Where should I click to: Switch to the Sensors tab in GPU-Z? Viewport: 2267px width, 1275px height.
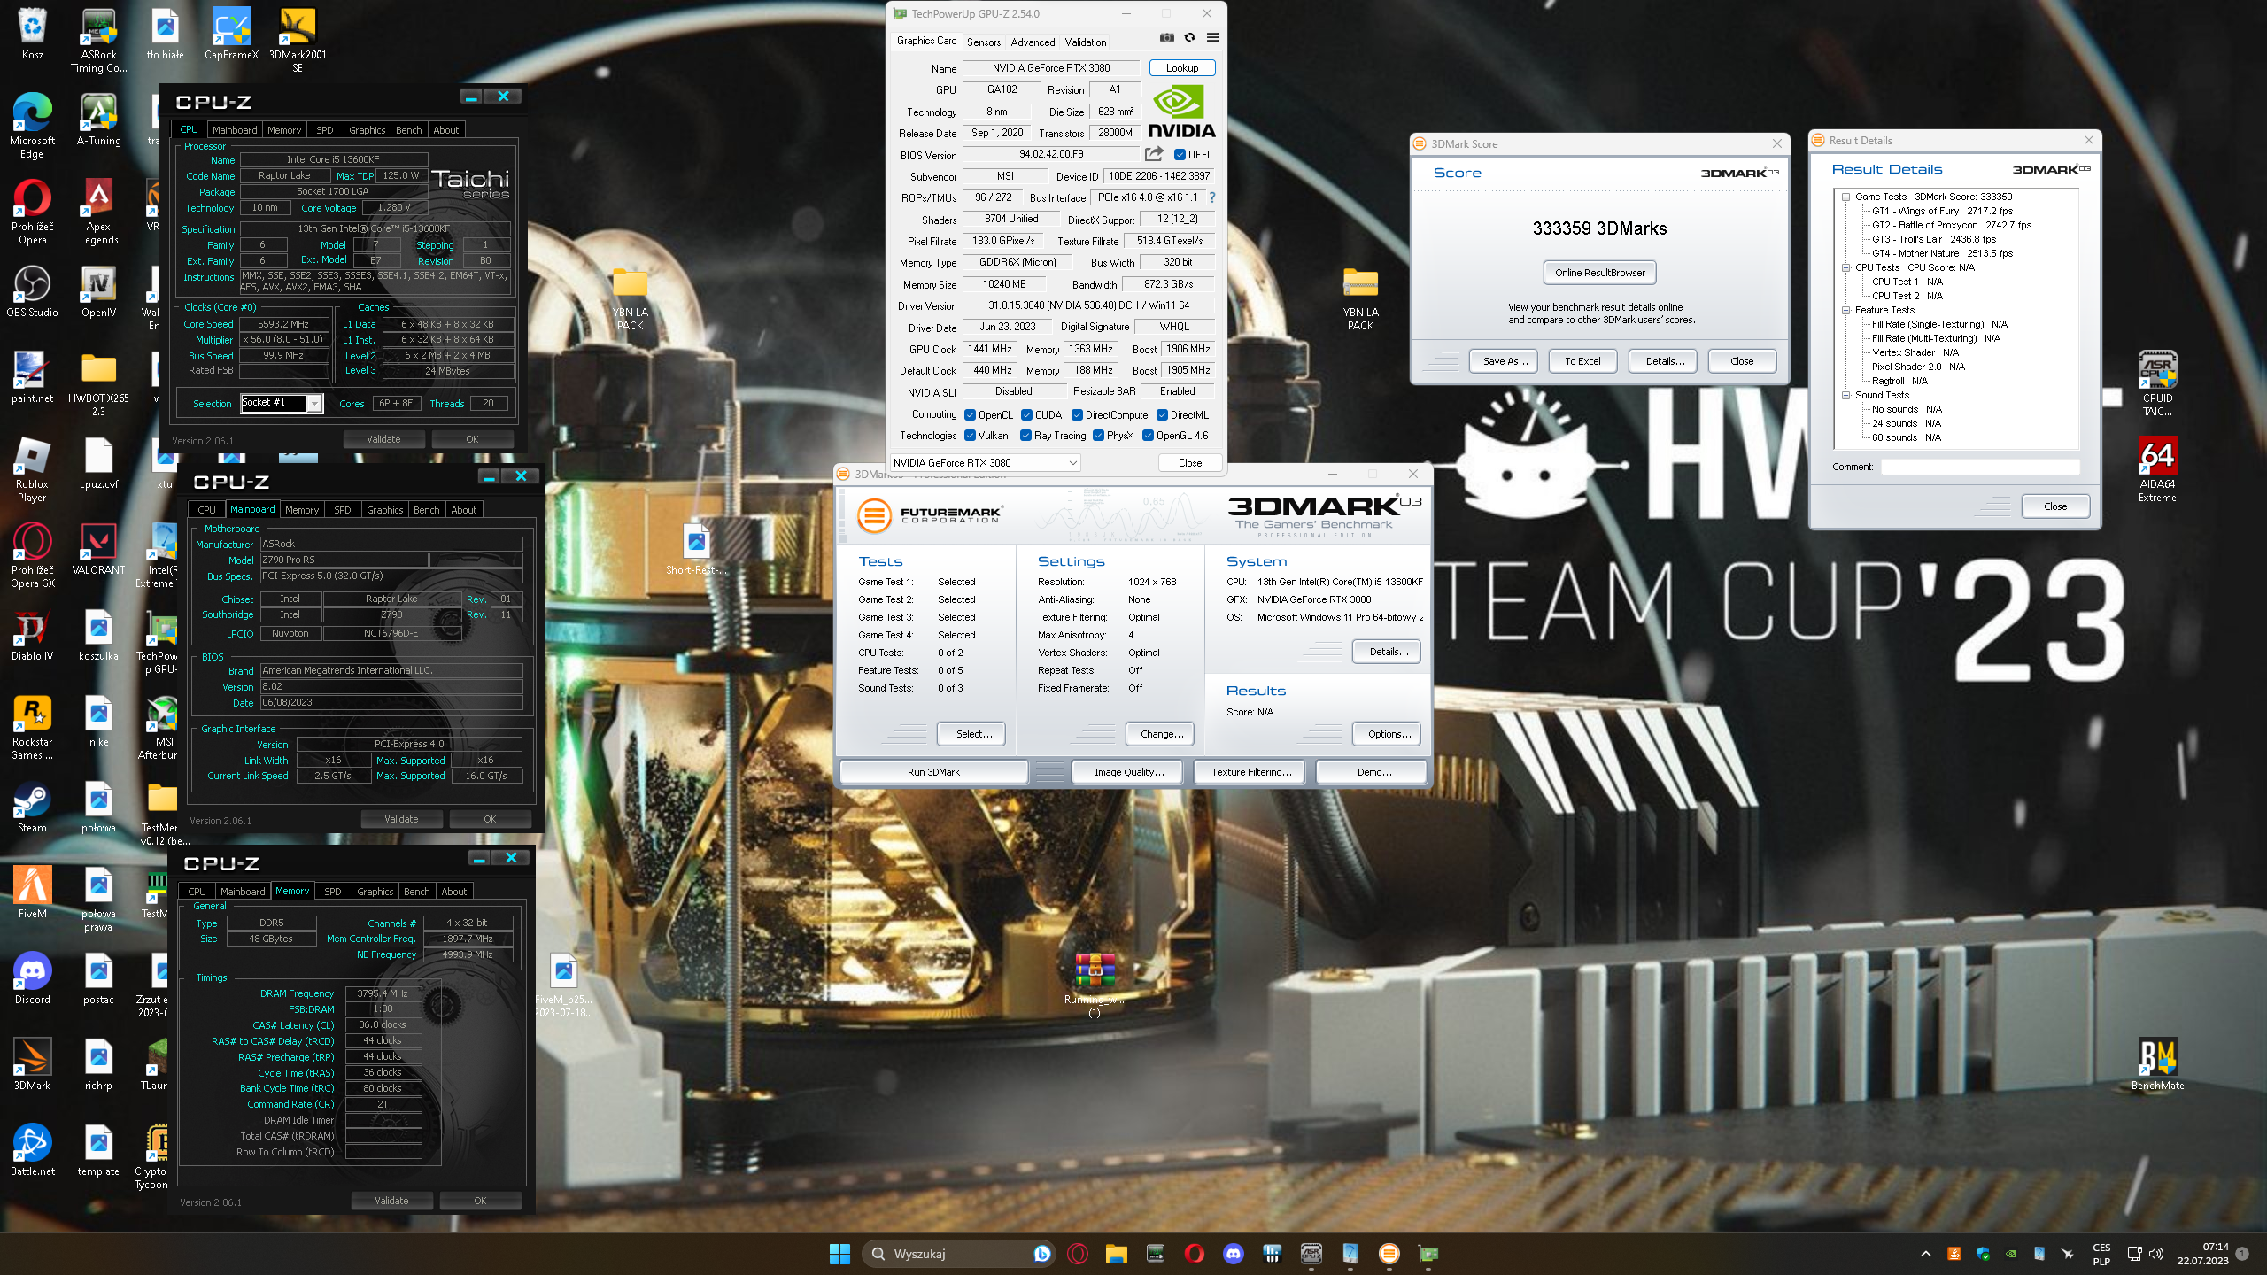click(984, 42)
